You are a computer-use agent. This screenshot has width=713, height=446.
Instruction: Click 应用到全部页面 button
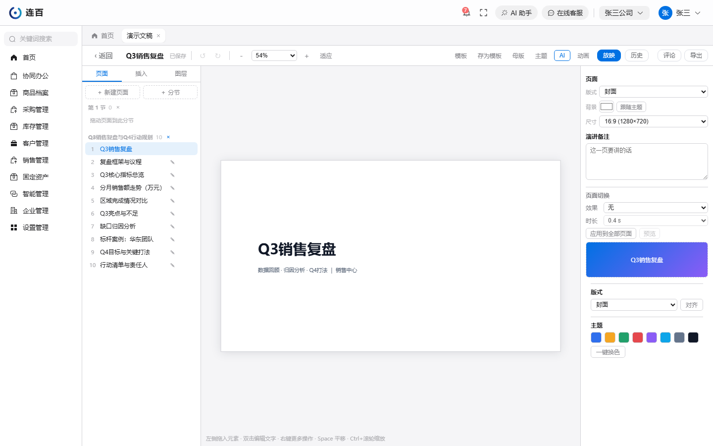click(611, 234)
